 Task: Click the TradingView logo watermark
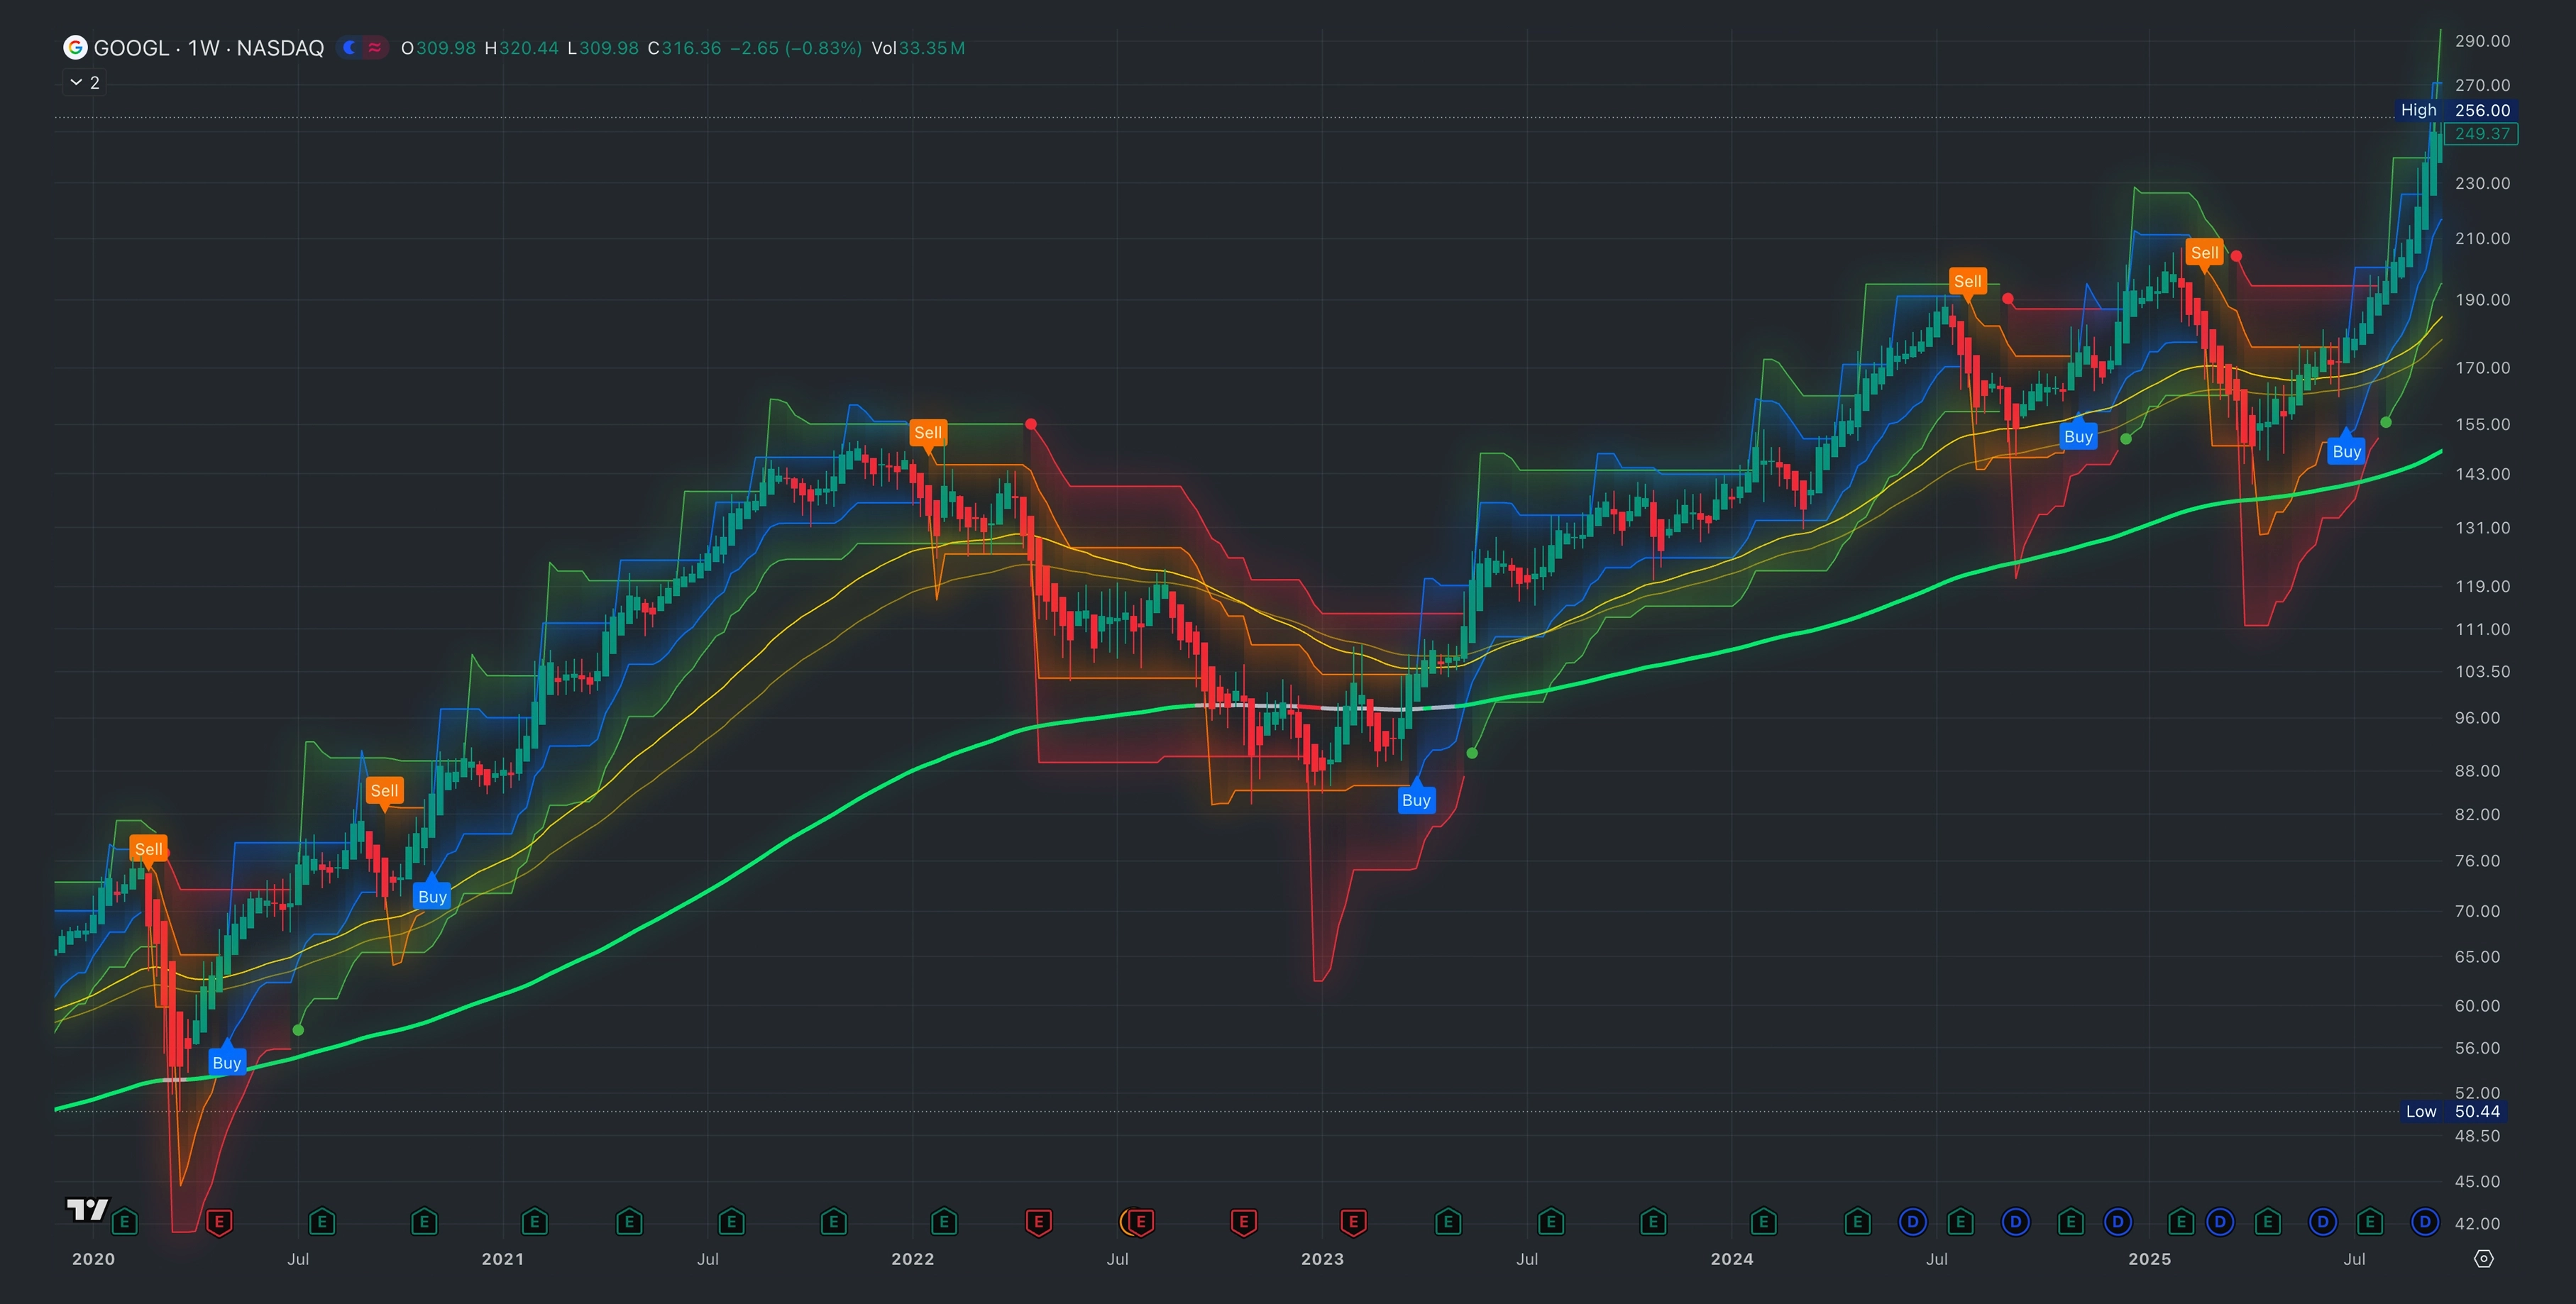point(87,1209)
